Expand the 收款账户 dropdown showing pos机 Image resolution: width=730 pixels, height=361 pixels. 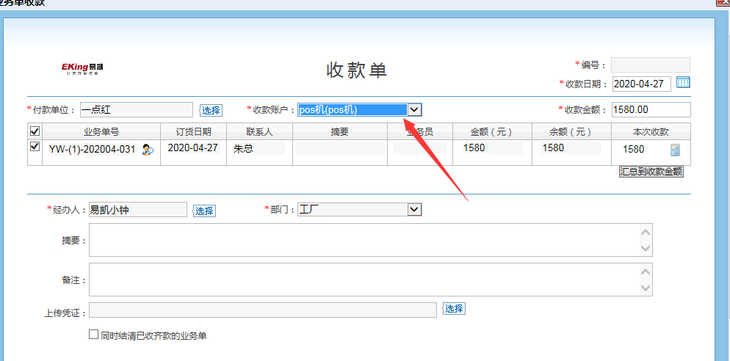point(414,109)
